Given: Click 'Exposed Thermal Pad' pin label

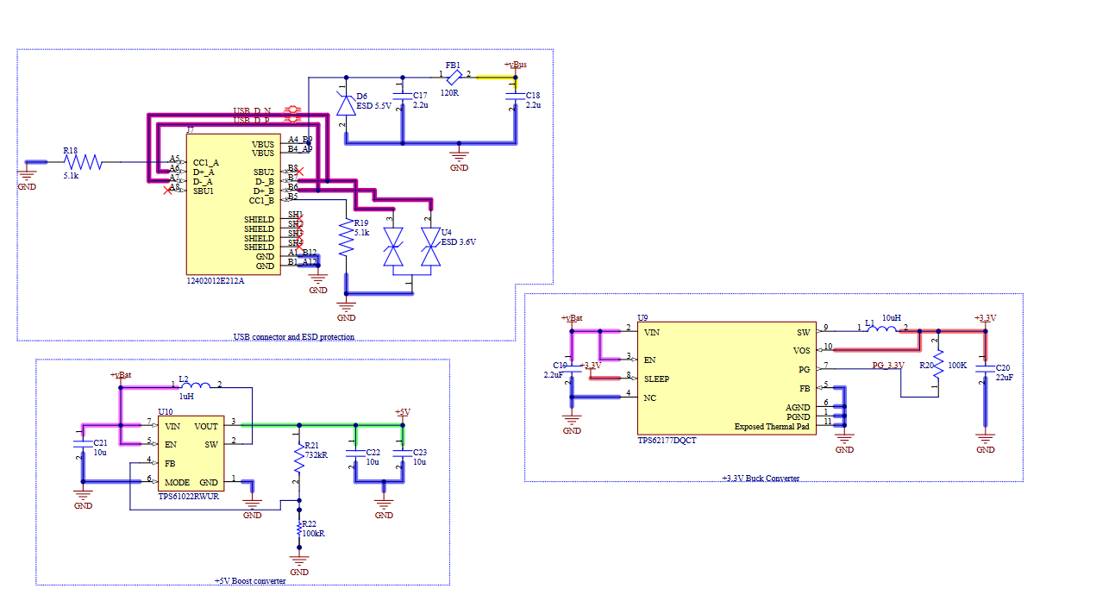Looking at the screenshot, I should [x=772, y=427].
